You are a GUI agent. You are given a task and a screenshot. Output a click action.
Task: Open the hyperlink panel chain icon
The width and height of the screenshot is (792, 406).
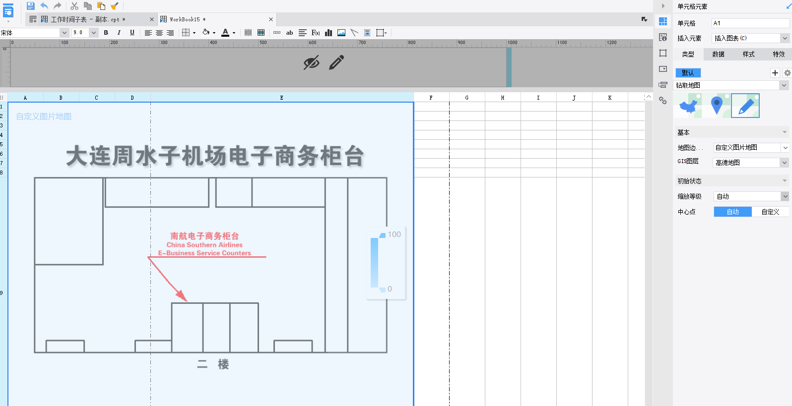663,101
